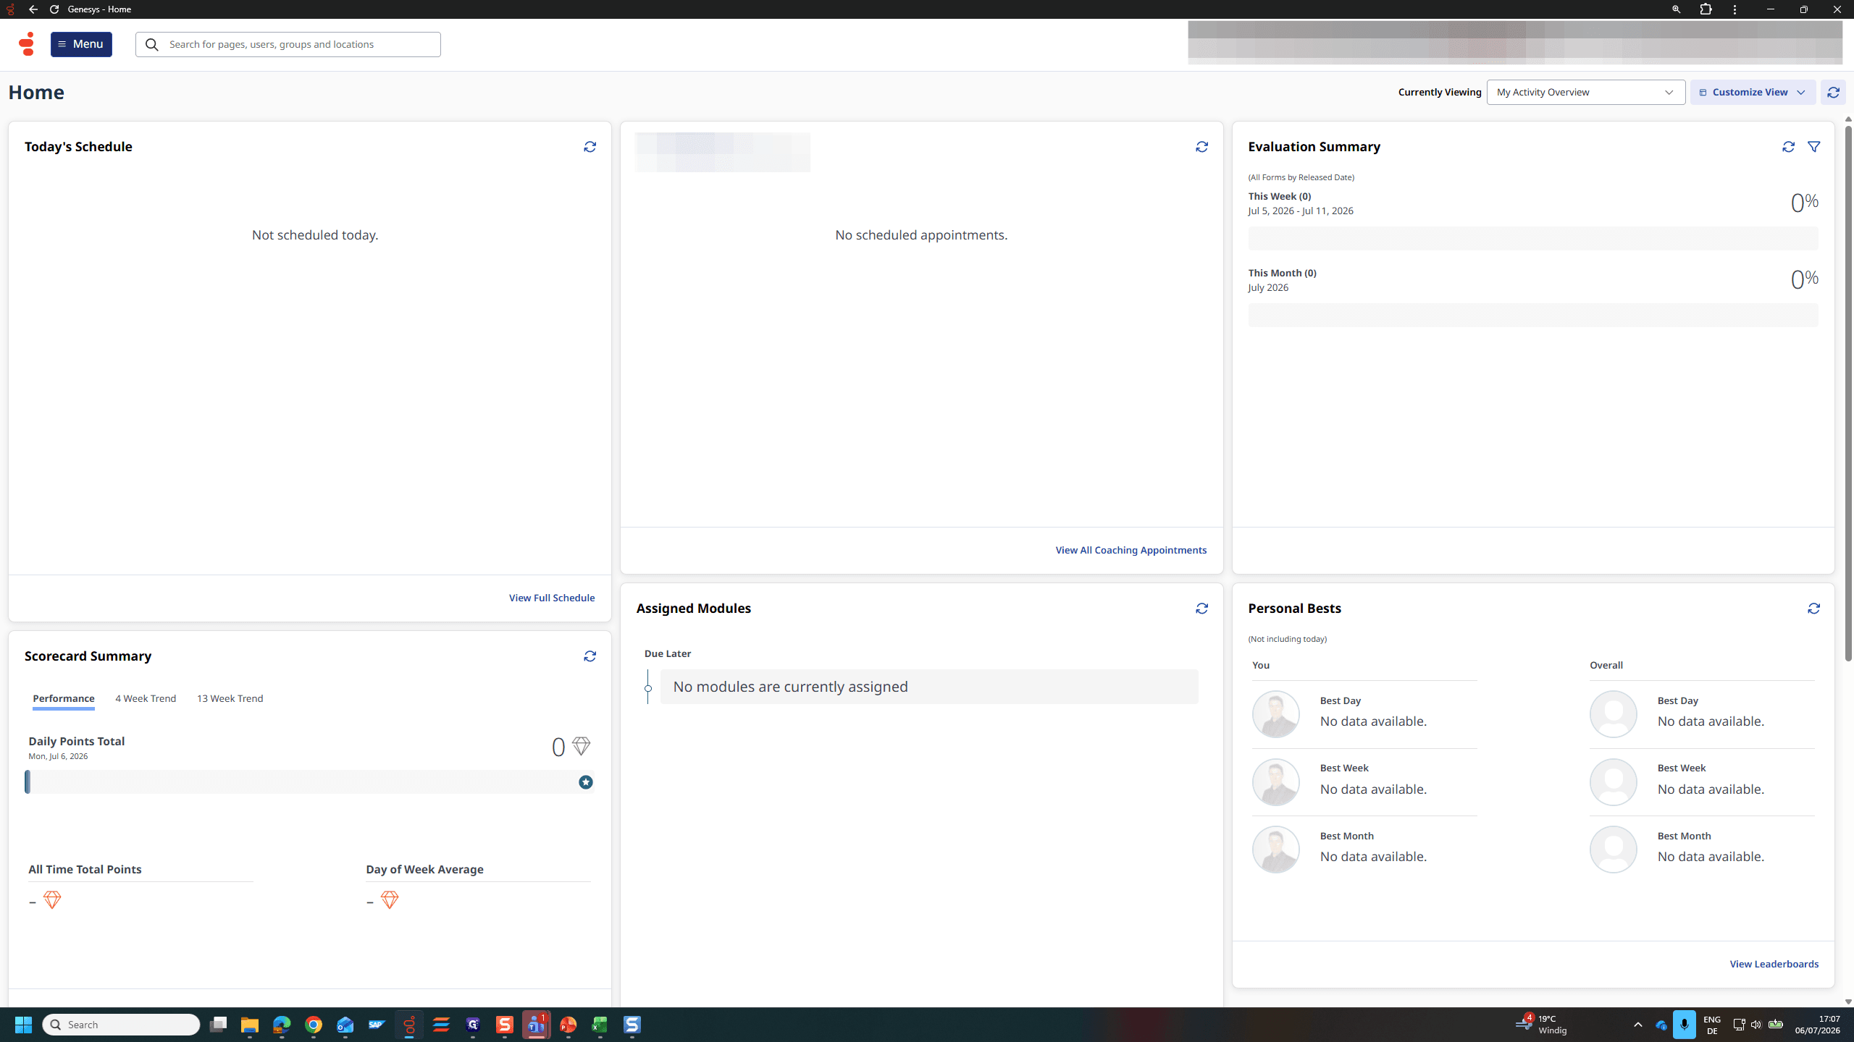Refresh the Personal Bests widget
Screen dimensions: 1854x1042
[1814, 609]
